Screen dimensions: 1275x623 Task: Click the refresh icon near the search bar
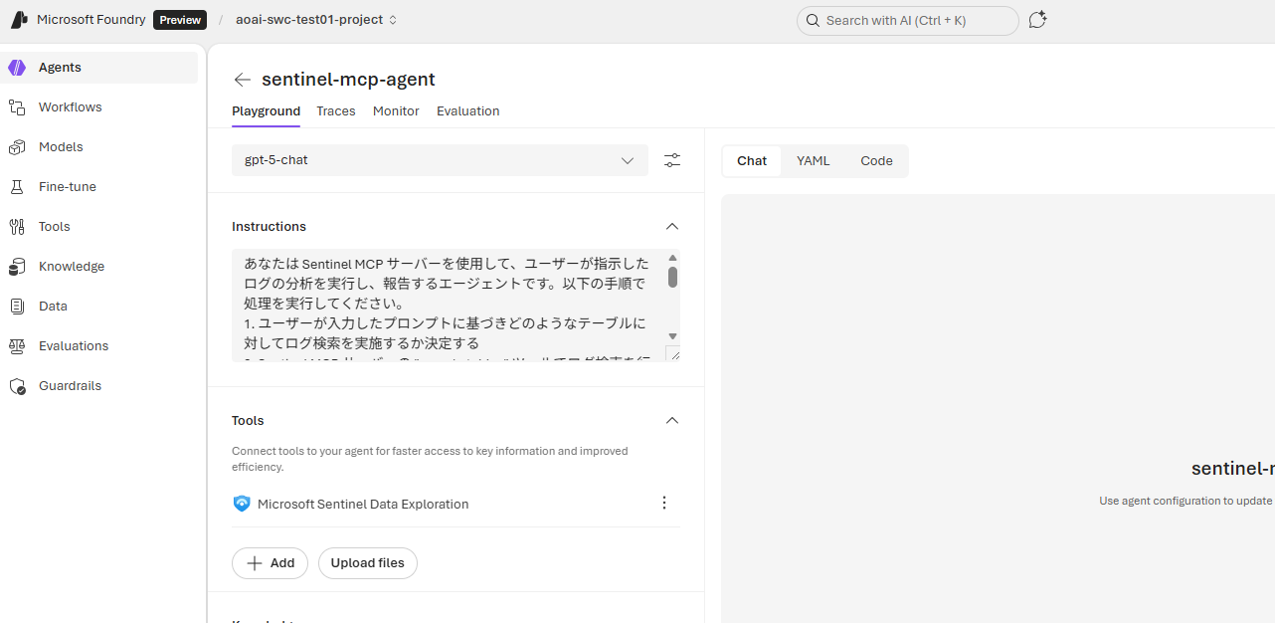point(1037,19)
